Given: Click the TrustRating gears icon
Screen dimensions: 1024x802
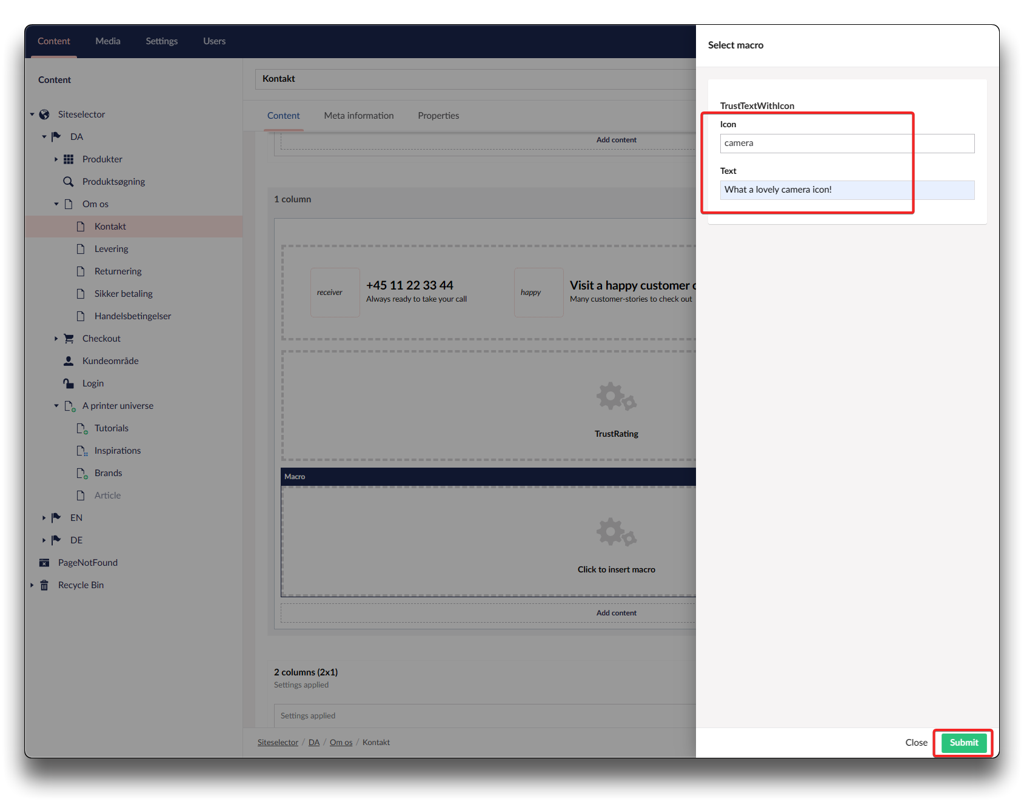Looking at the screenshot, I should pyautogui.click(x=616, y=397).
